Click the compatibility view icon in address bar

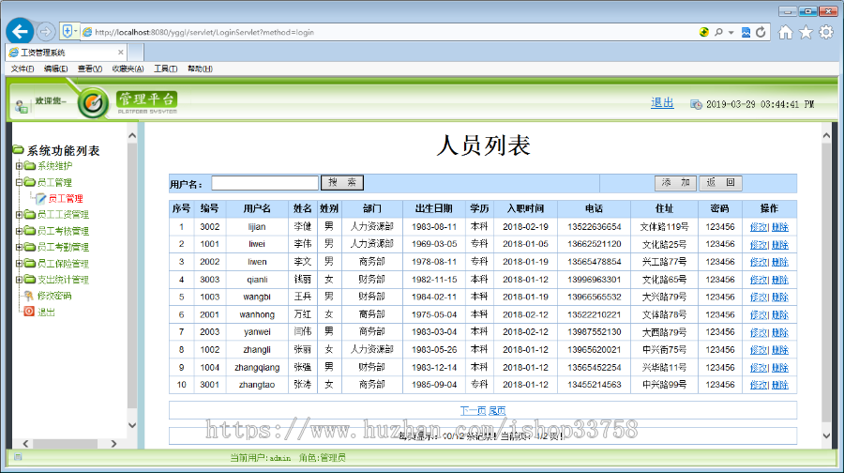coord(746,32)
